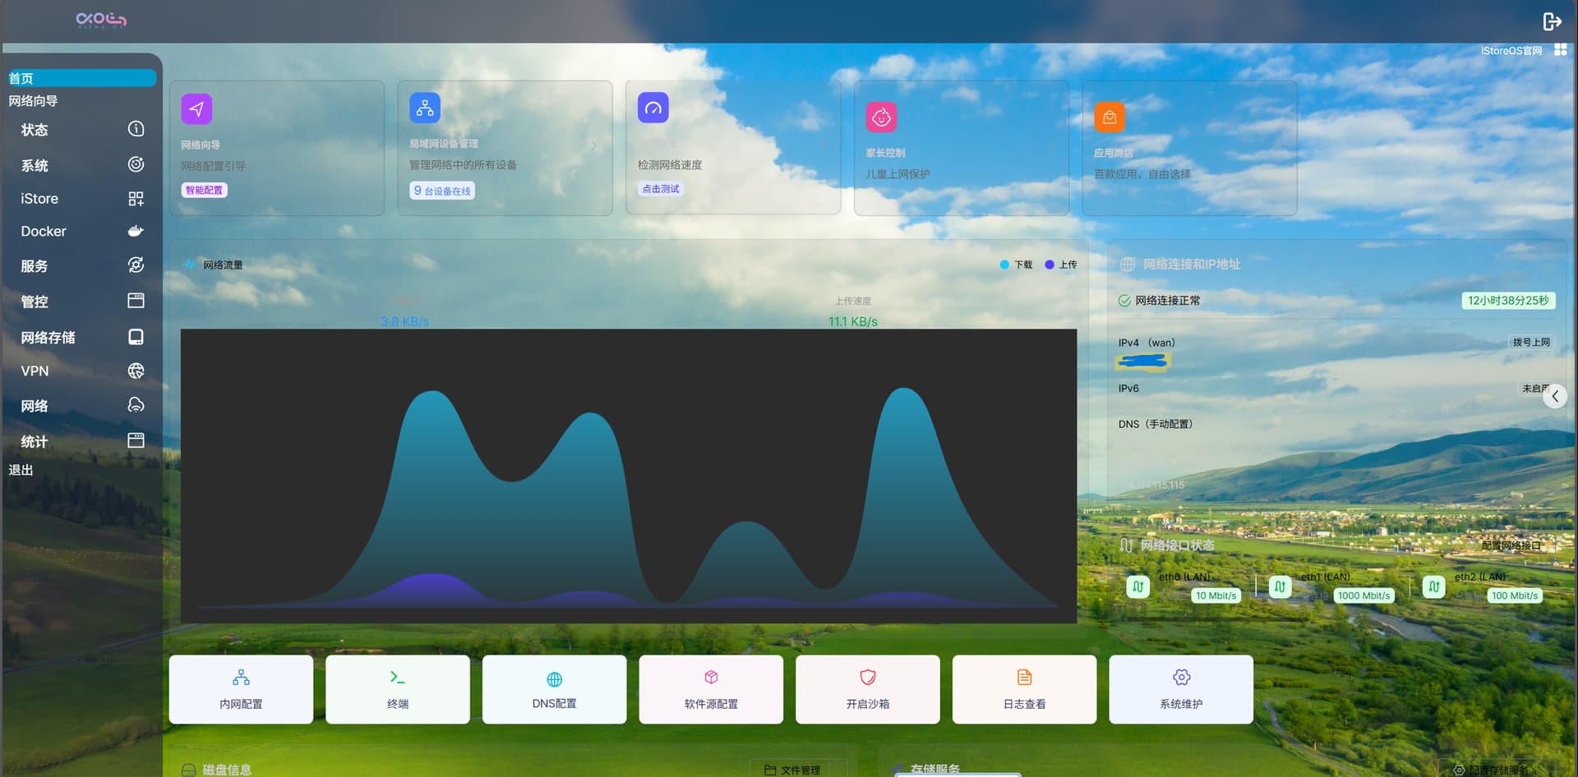Click the logout icon in top right
This screenshot has height=777, width=1578.
coord(1551,21)
